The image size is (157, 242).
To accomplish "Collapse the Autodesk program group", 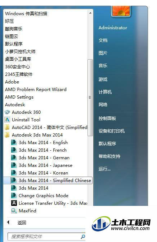I will [x=15, y=104].
